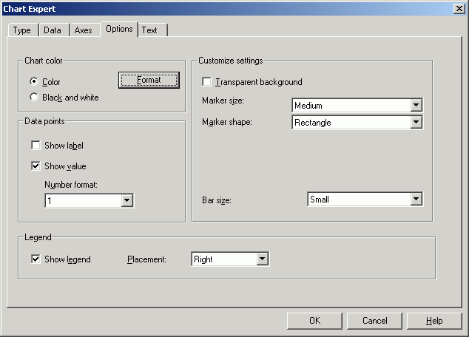Switch to the Type tab

pos(23,30)
